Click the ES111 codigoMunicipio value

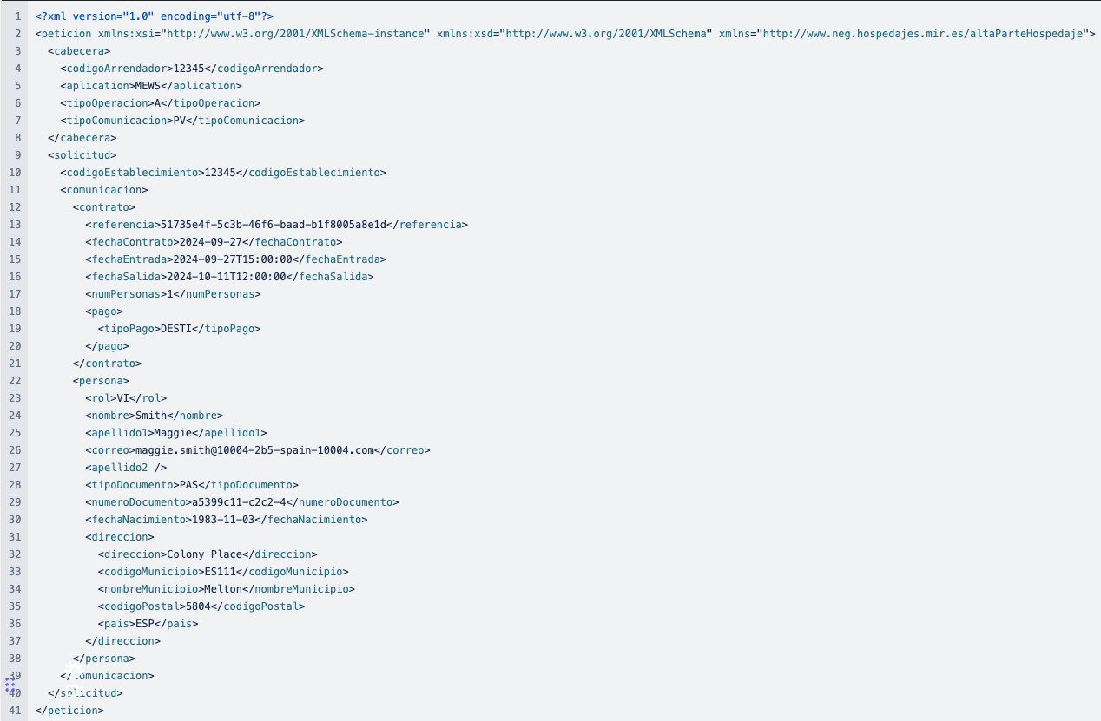click(x=220, y=572)
